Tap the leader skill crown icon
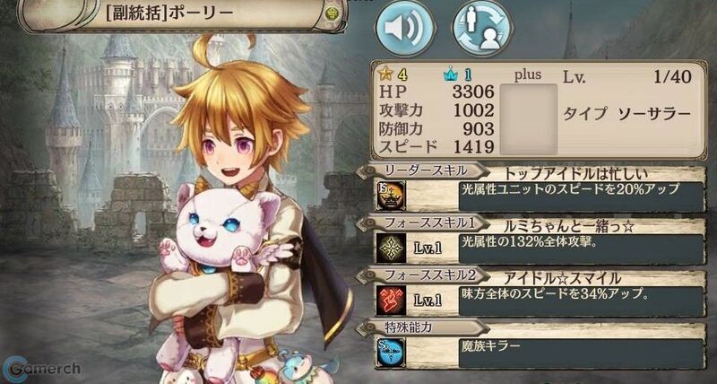 coord(390,196)
